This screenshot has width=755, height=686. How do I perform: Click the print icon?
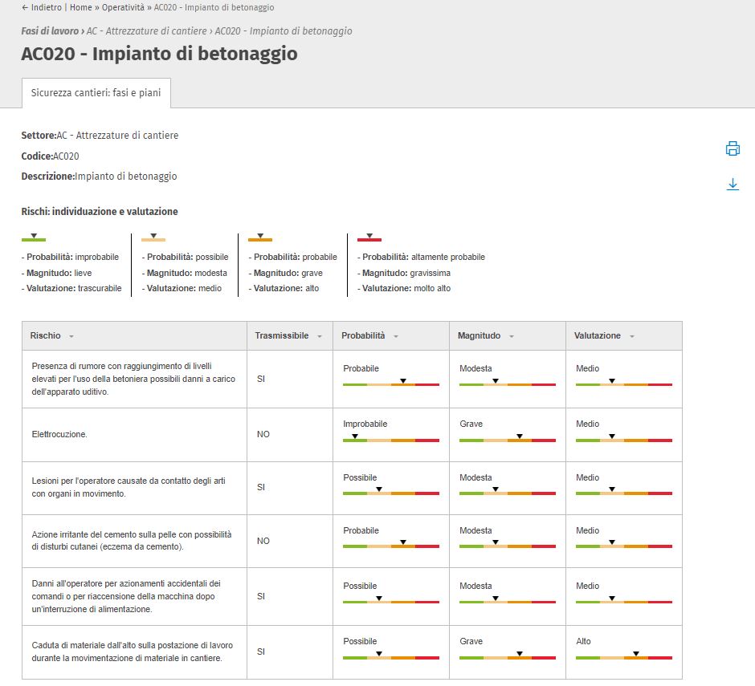[x=732, y=148]
